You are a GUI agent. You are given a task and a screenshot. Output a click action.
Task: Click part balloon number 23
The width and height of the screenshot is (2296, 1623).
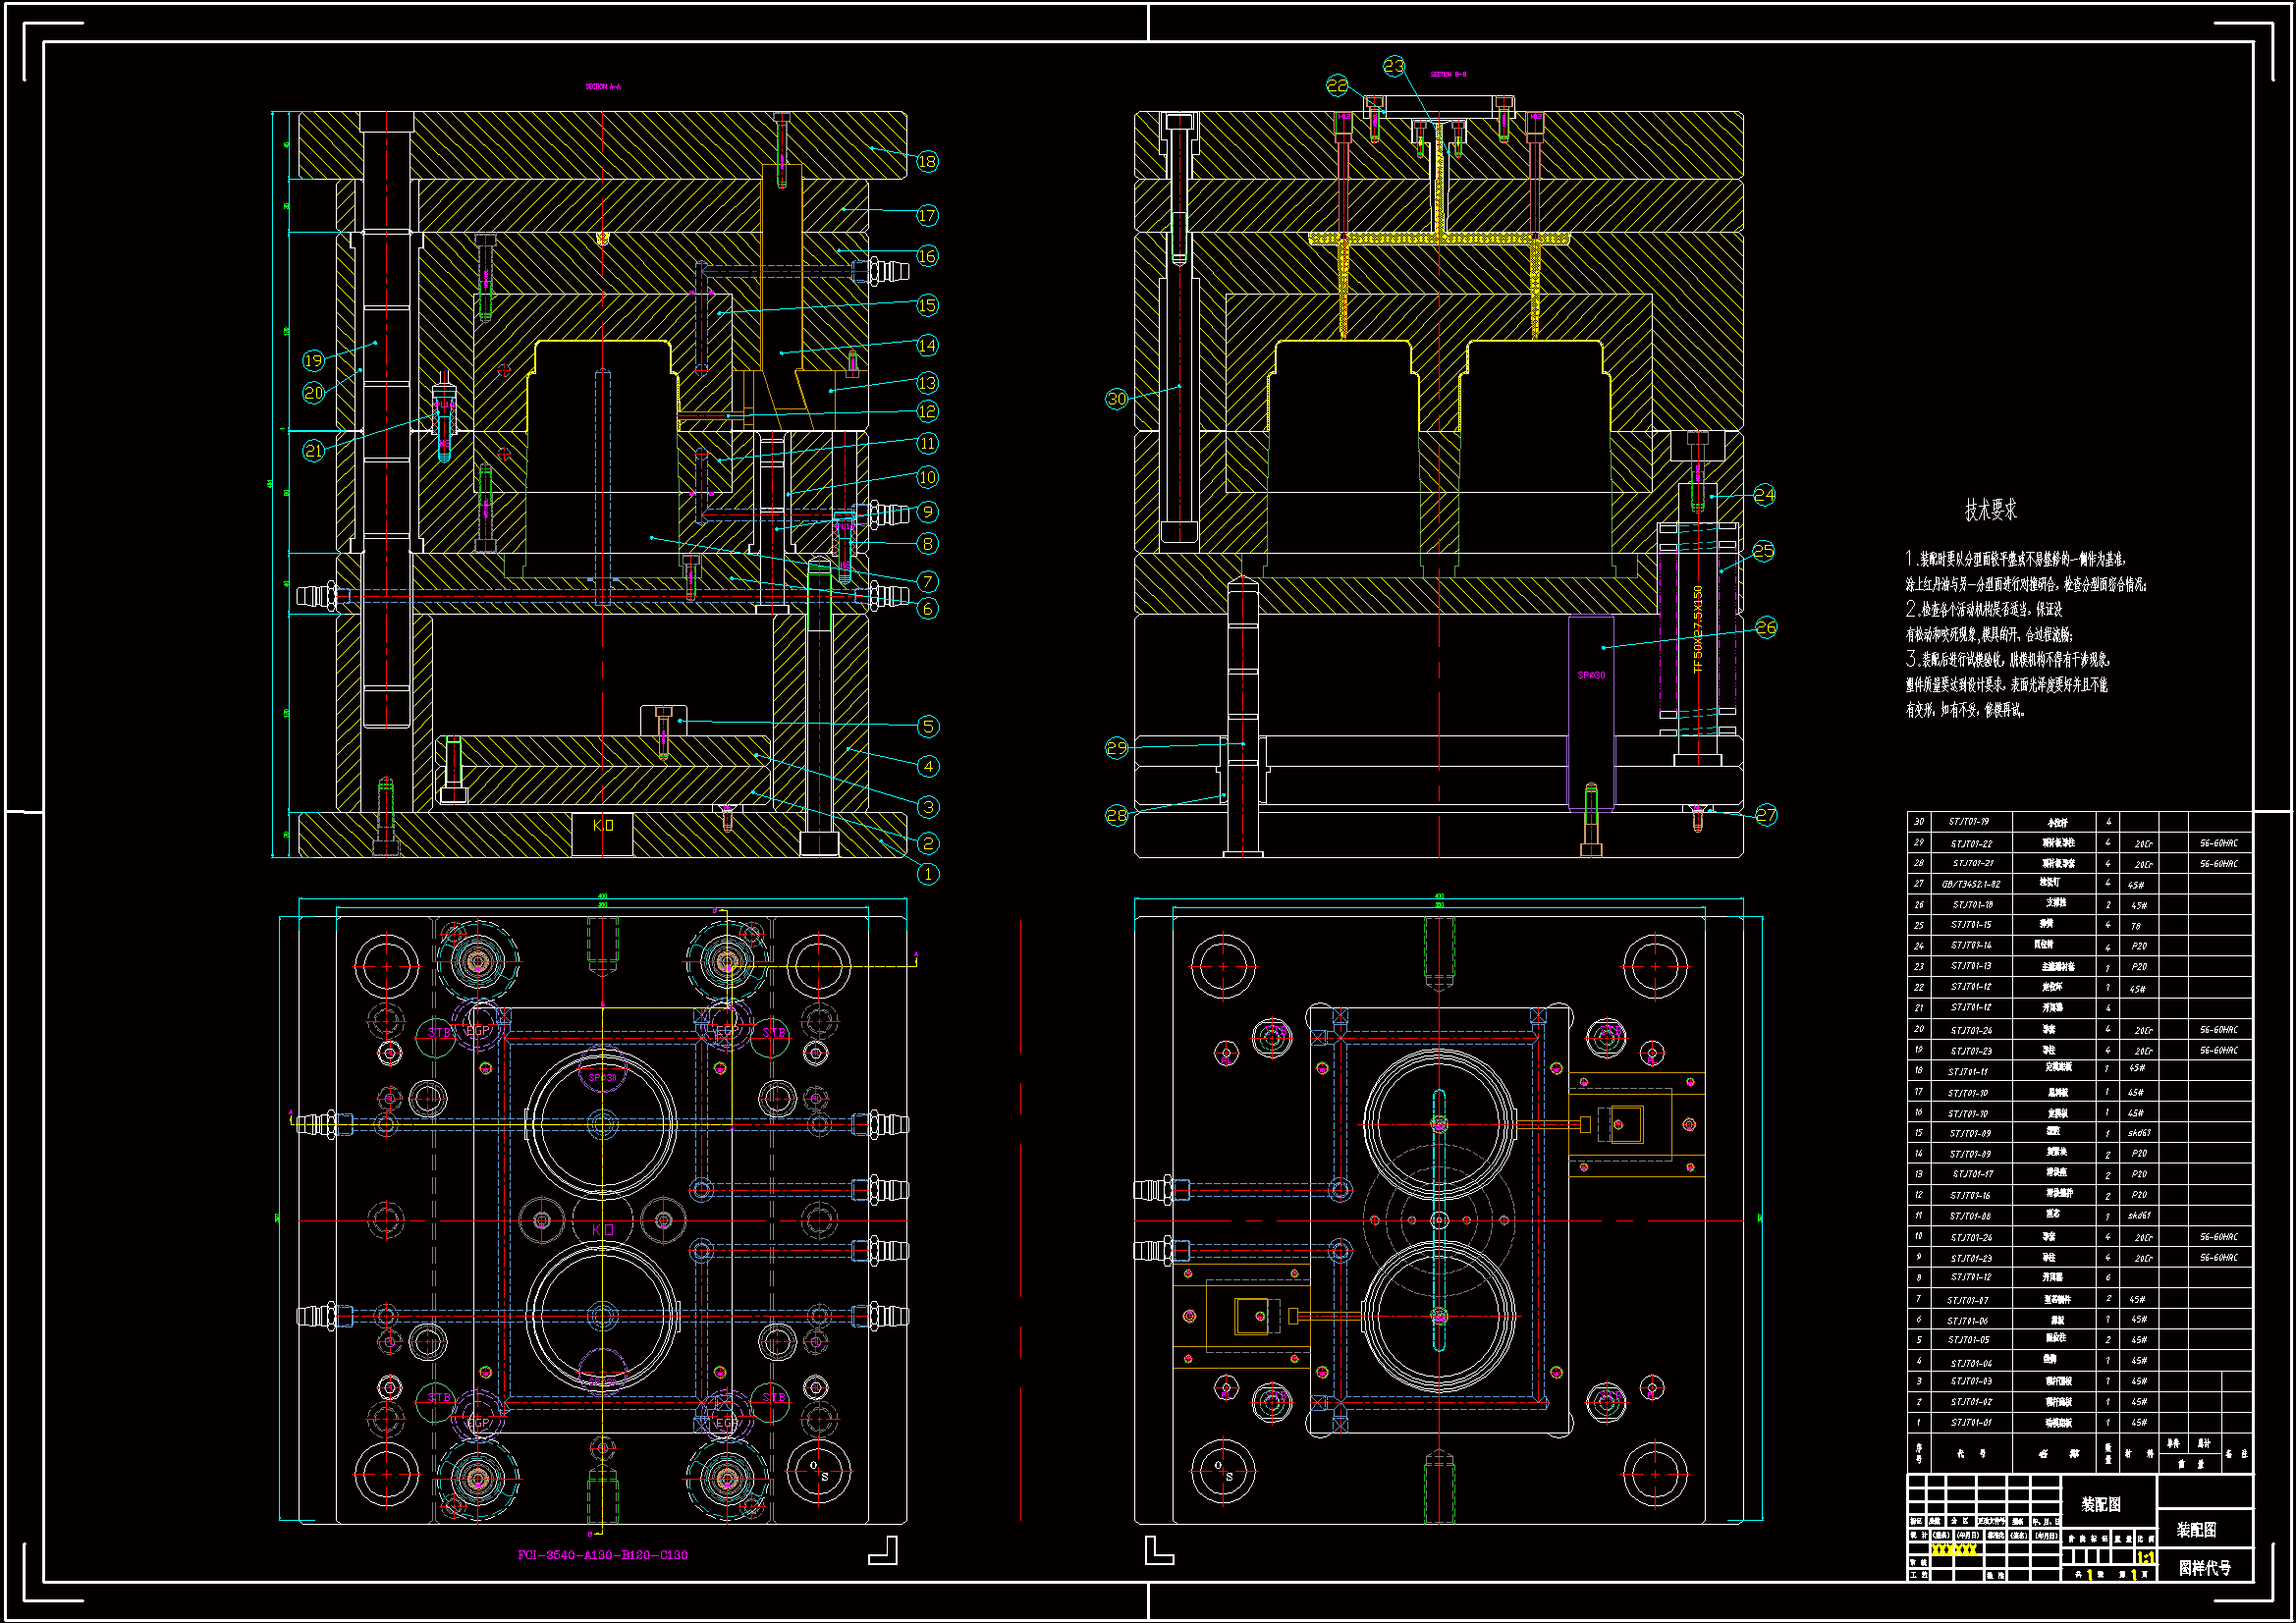click(x=1394, y=66)
